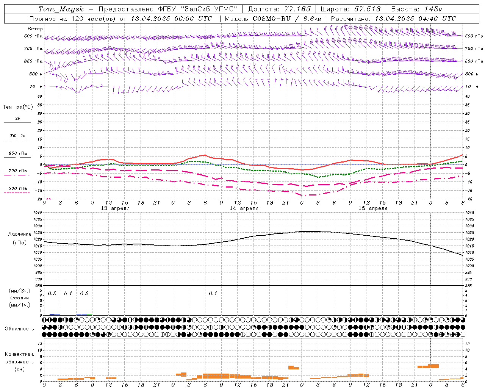Image resolution: width=485 pixels, height=388 pixels.
Task: Click the '(мм/1ч.)' precipitation unit label
Action: pos(20,305)
